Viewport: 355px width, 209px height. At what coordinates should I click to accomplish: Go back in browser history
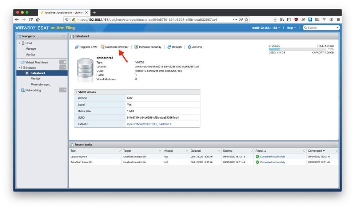click(17, 20)
